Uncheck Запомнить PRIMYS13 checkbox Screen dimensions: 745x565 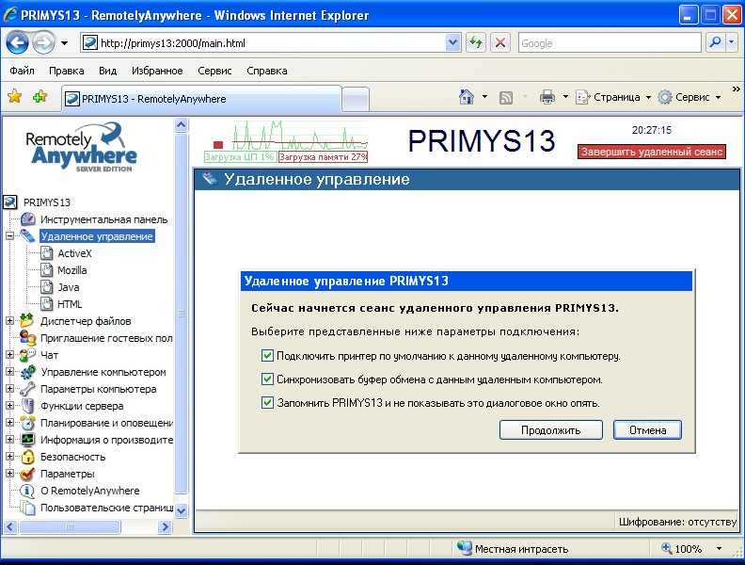click(x=267, y=403)
